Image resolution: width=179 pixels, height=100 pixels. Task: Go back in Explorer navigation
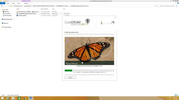[x=2, y=6]
